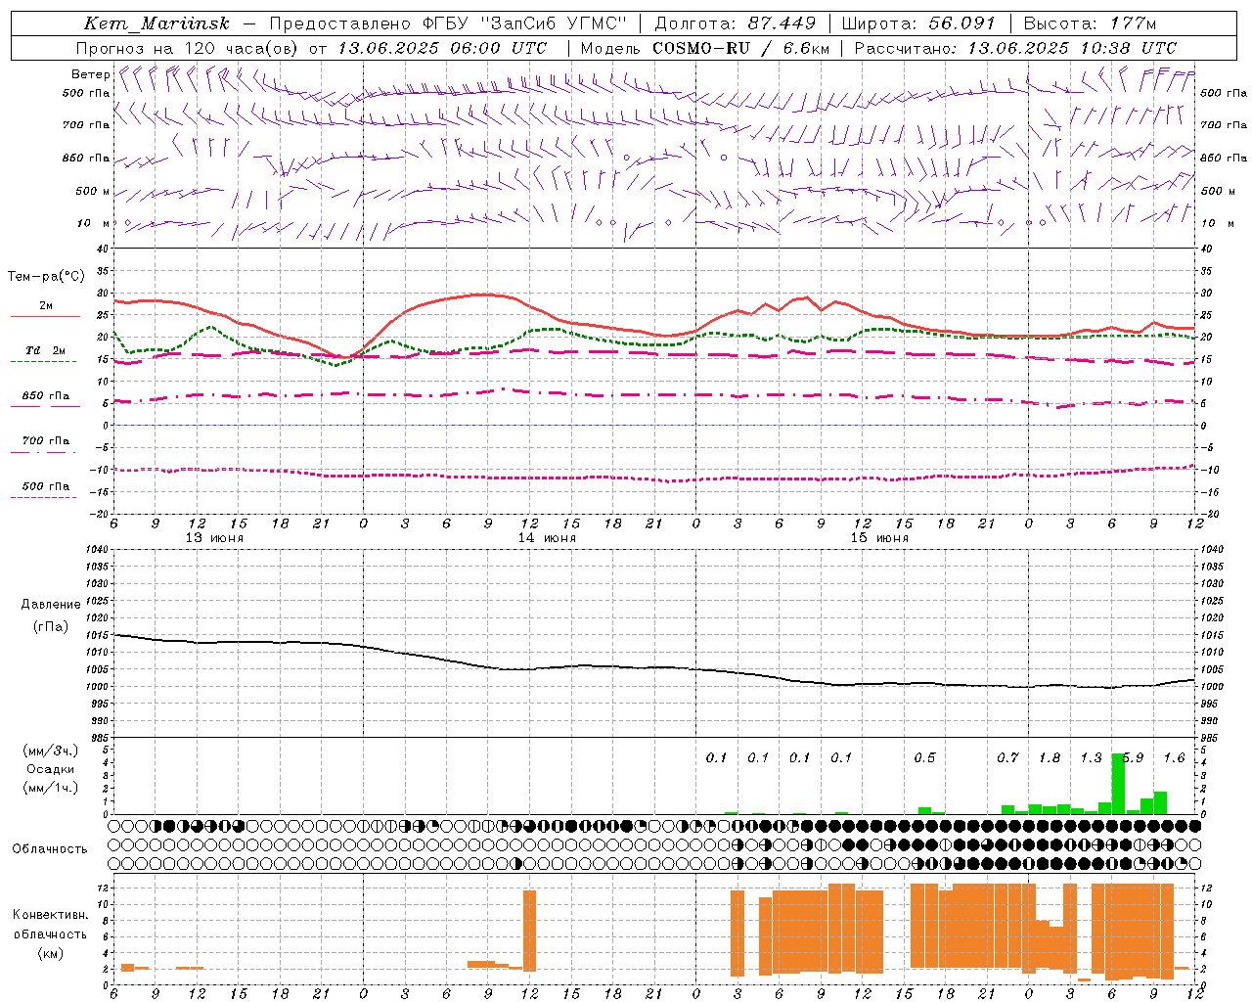This screenshot has width=1252, height=1002.
Task: Click the (гПа) unit label under Давление
Action: coord(51,627)
